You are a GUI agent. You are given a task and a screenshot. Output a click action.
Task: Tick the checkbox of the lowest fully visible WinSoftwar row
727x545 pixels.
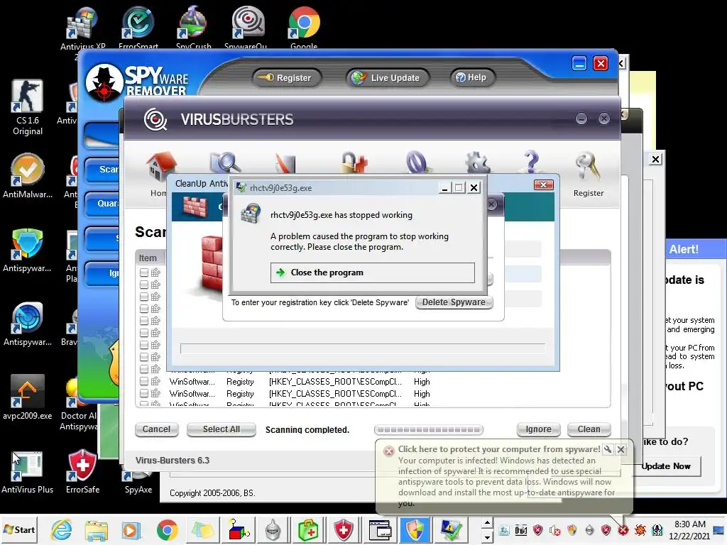pyautogui.click(x=144, y=393)
